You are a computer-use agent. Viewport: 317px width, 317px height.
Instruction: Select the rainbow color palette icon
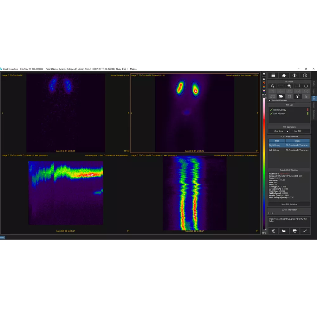tap(264, 87)
